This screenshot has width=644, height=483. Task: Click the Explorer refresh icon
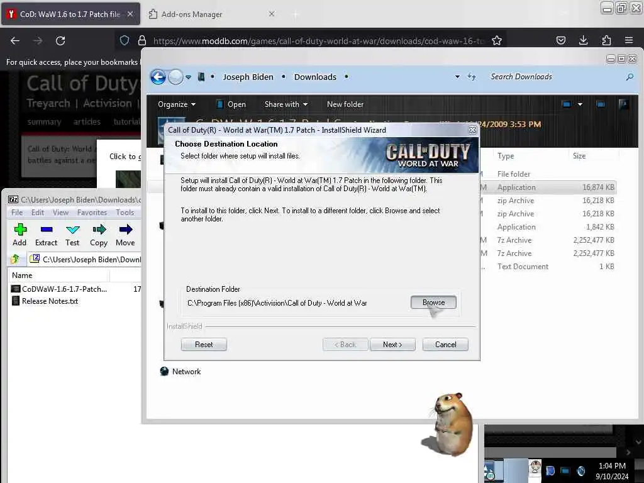pos(472,77)
